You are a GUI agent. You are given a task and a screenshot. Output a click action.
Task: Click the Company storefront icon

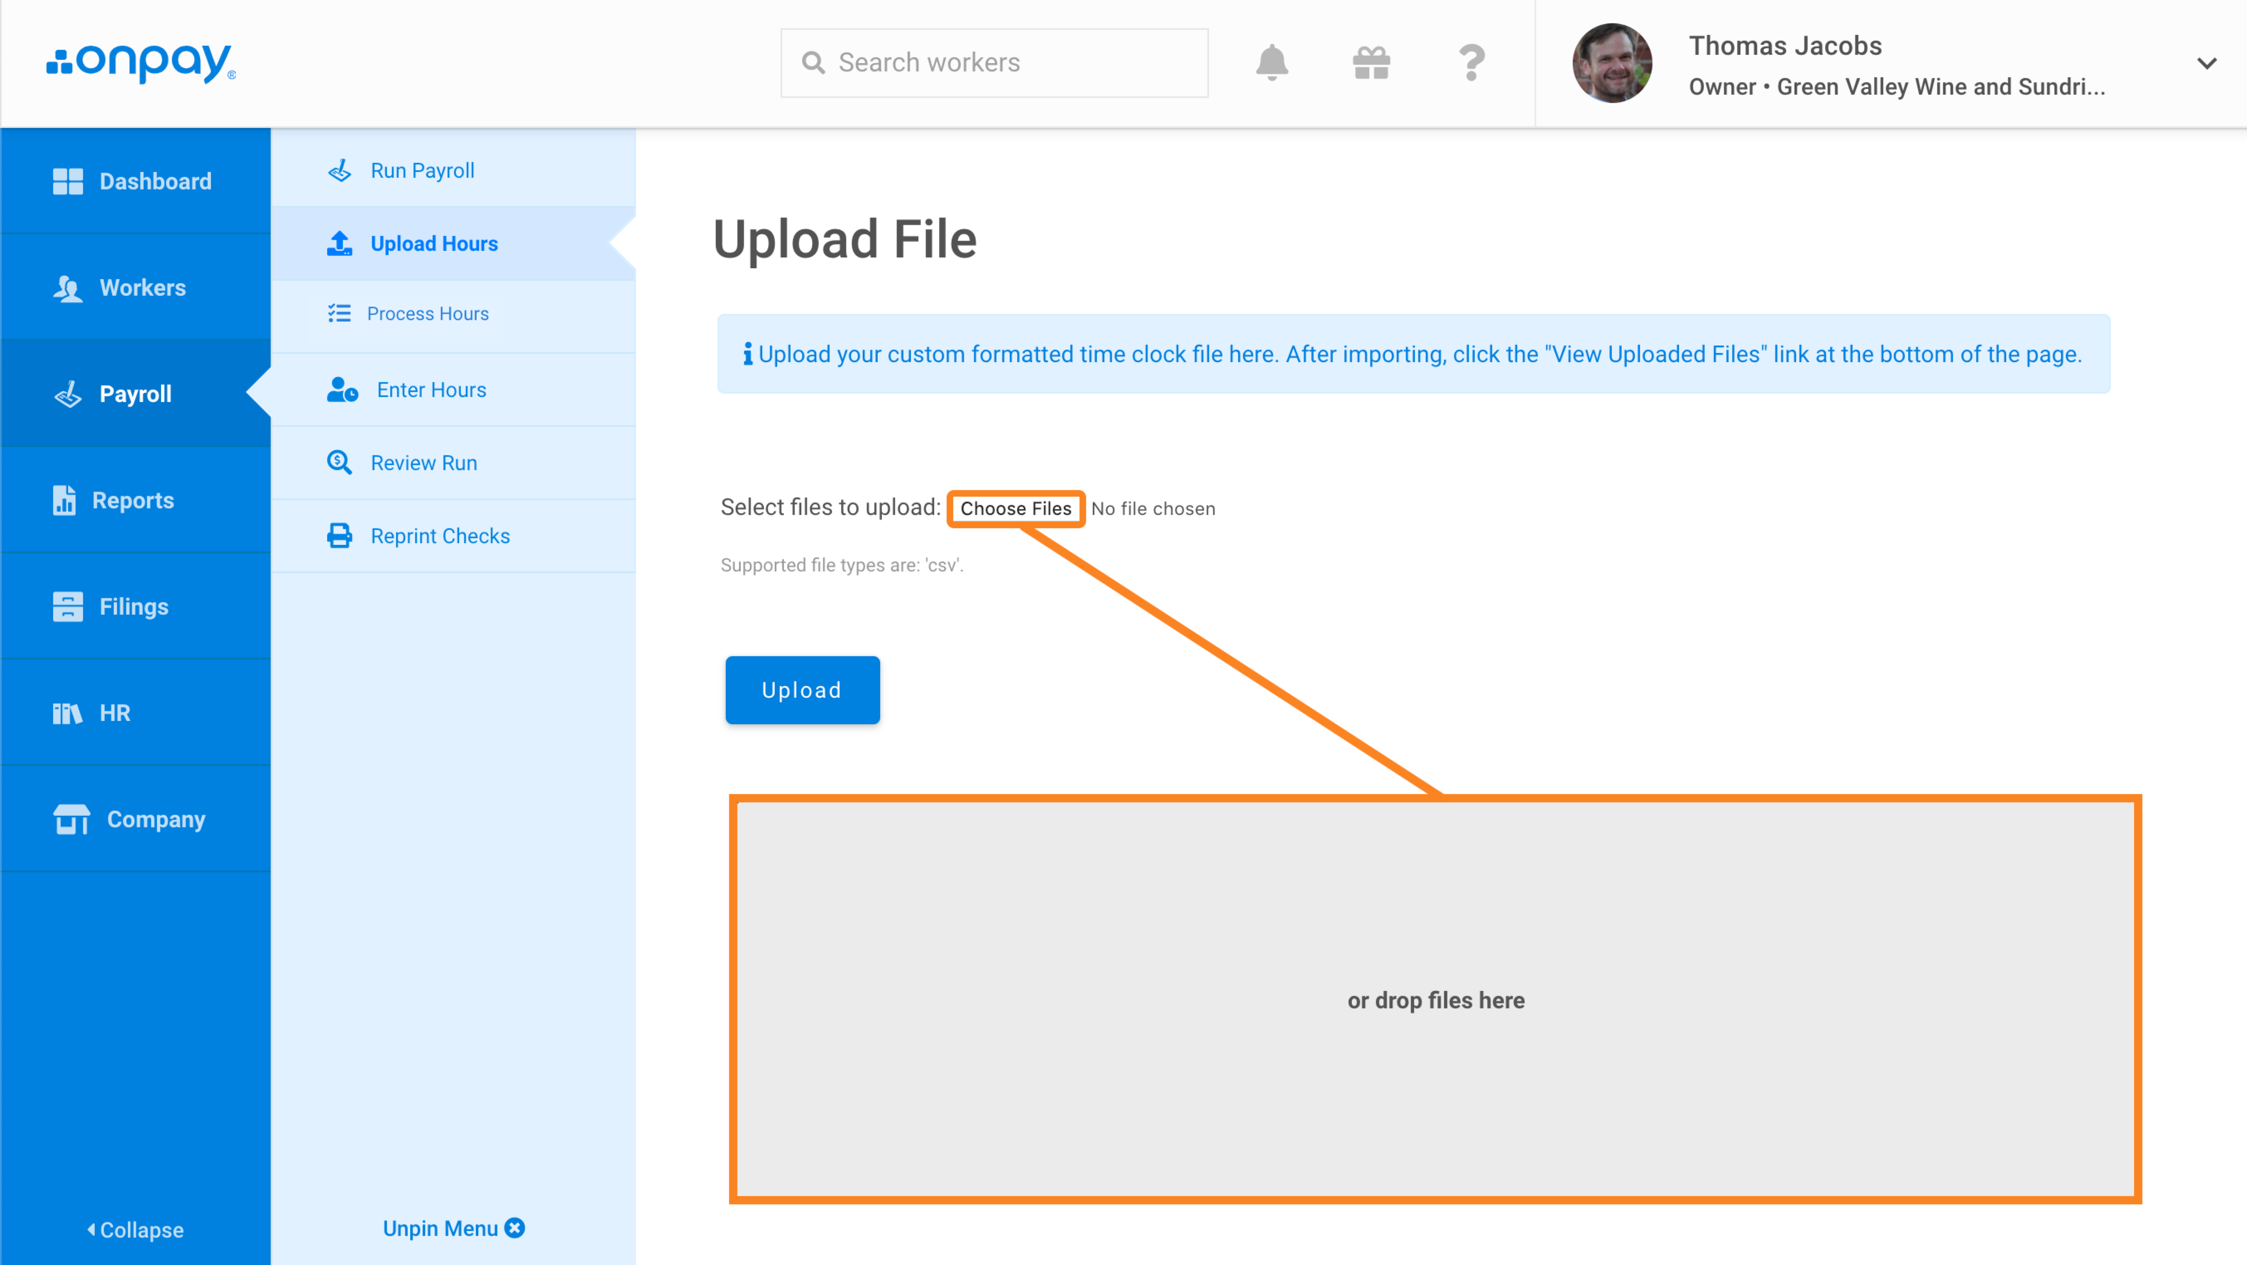tap(71, 820)
